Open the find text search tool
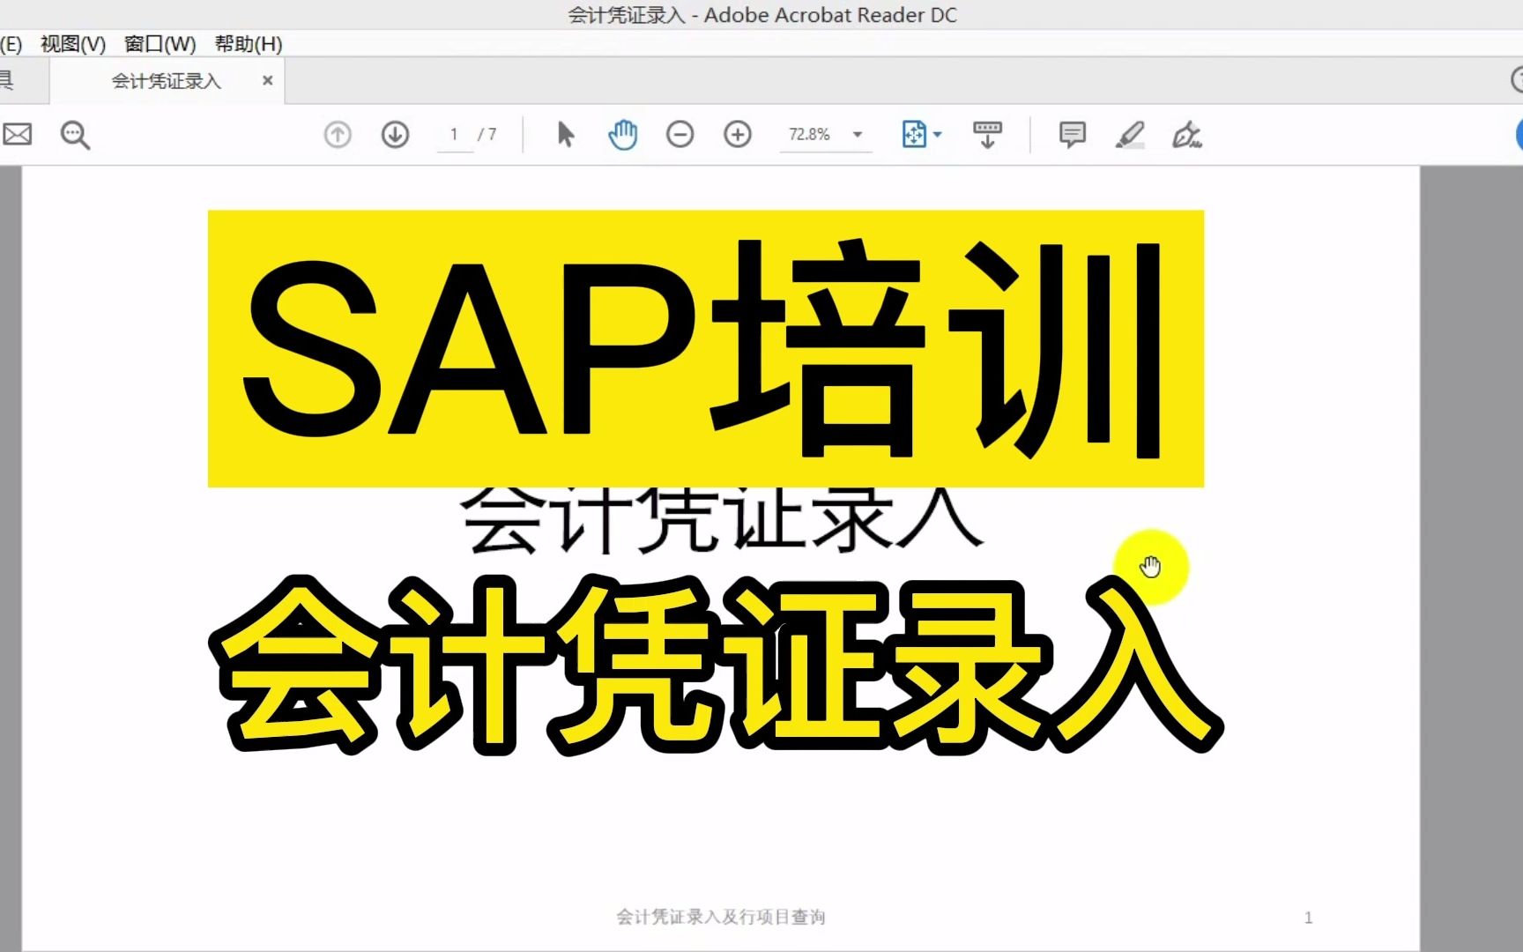Viewport: 1523px width, 952px height. click(x=75, y=135)
